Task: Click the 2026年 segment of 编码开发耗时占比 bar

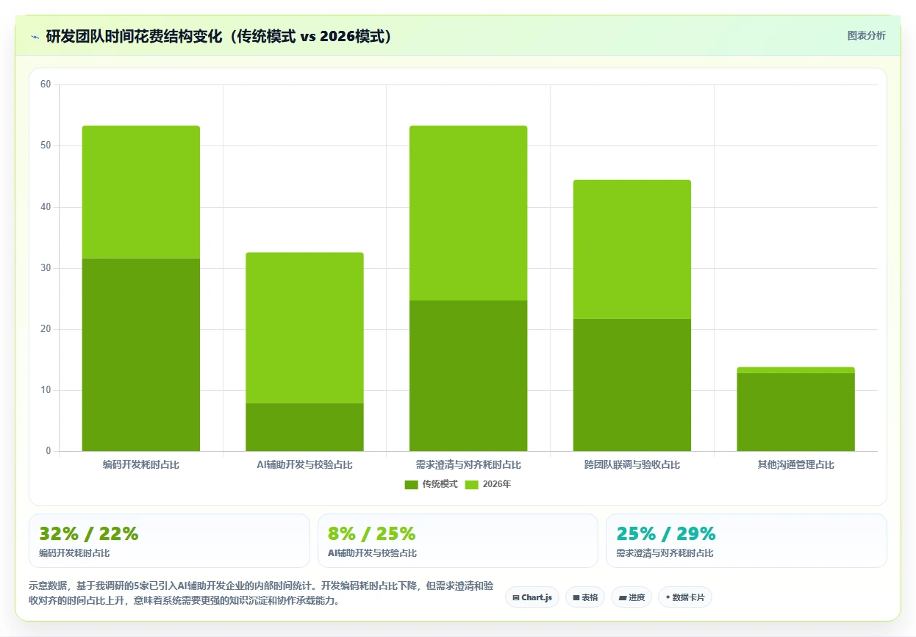Action: click(140, 192)
